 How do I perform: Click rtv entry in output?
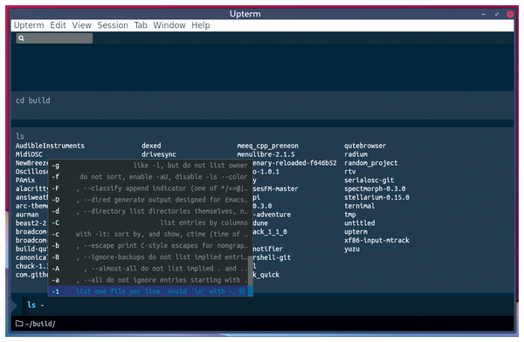[x=350, y=172]
